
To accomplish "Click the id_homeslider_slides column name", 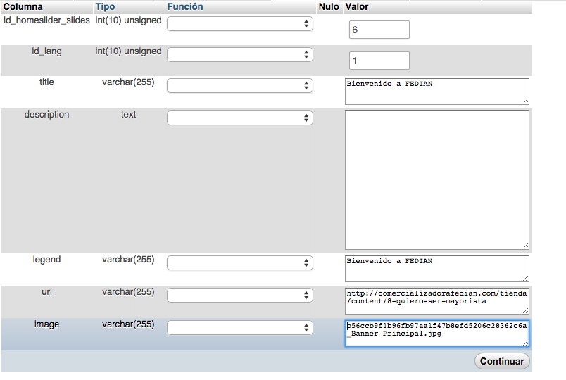I will coord(46,20).
